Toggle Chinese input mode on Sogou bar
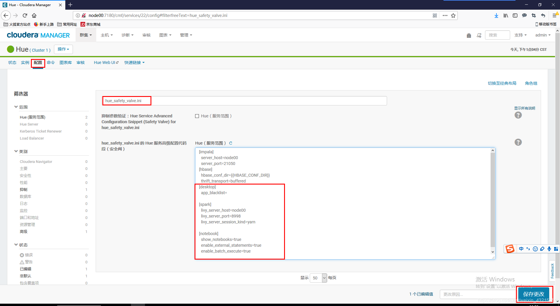 tap(521, 249)
